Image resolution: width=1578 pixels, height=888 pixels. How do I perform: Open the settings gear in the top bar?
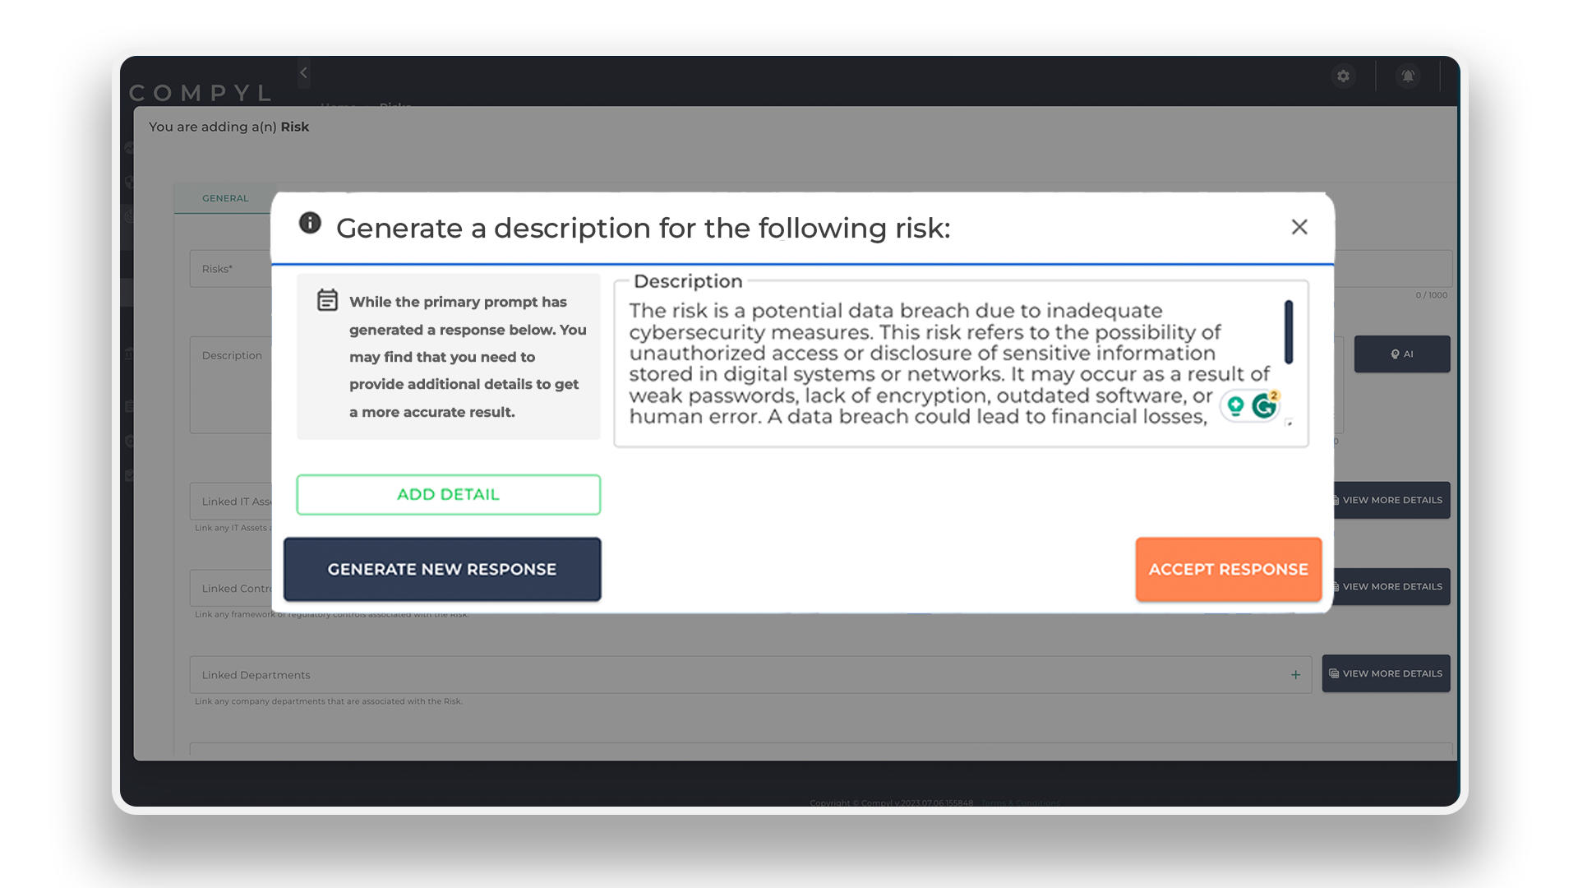[x=1343, y=76]
